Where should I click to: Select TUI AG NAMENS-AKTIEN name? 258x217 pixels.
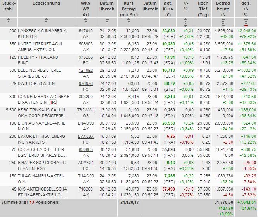41,179
